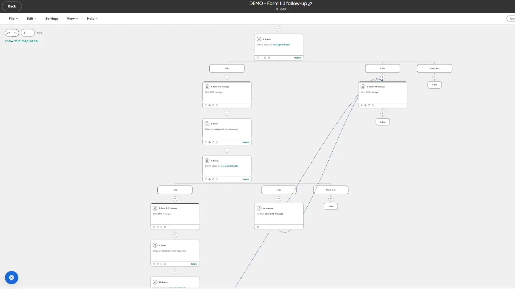This screenshot has height=289, width=515.
Task: Open Details on 9. Delay card
Action: [194, 264]
